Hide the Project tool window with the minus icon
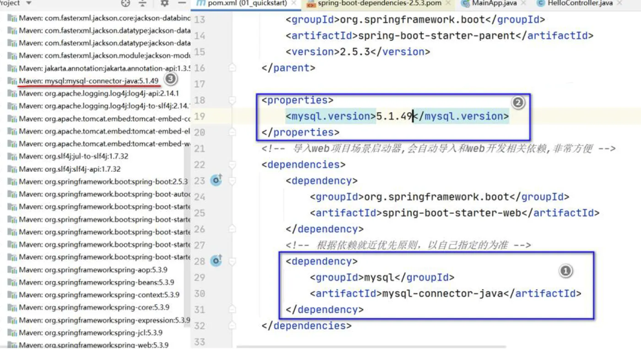 182,3
